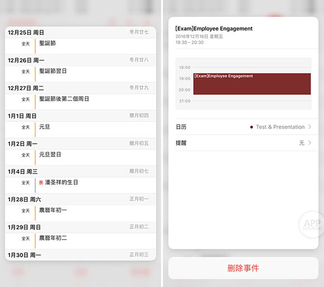Click the birthday gift icon beside 潘圣祥的生日
The height and width of the screenshot is (287, 324).
(41, 182)
